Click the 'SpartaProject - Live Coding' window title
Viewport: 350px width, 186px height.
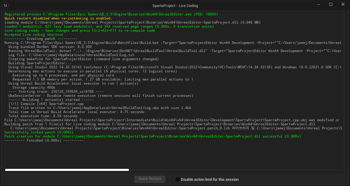tap(175, 6)
